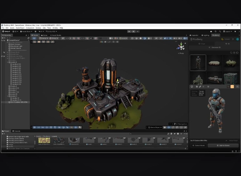Select the soldier model thumbnail
This screenshot has width=241, height=176.
[x=198, y=63]
